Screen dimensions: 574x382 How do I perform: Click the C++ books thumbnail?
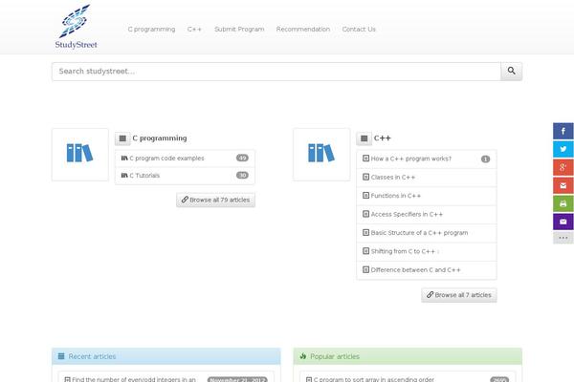[x=321, y=155]
